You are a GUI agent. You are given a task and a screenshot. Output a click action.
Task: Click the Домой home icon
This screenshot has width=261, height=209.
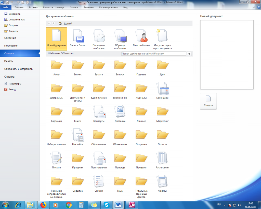[60, 23]
